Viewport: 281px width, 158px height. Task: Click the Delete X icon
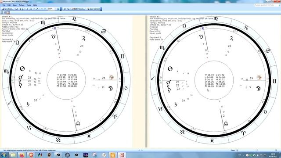(x=37, y=9)
